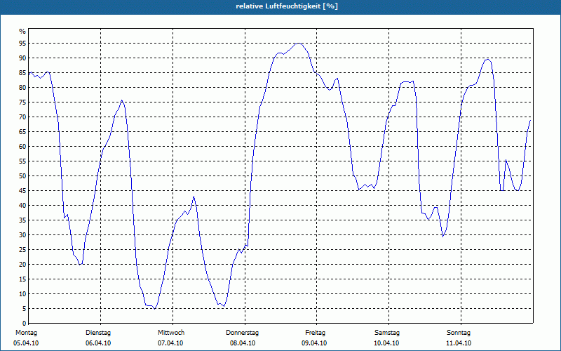Click the date 10.04.10
The image size is (561, 351).
tap(387, 343)
